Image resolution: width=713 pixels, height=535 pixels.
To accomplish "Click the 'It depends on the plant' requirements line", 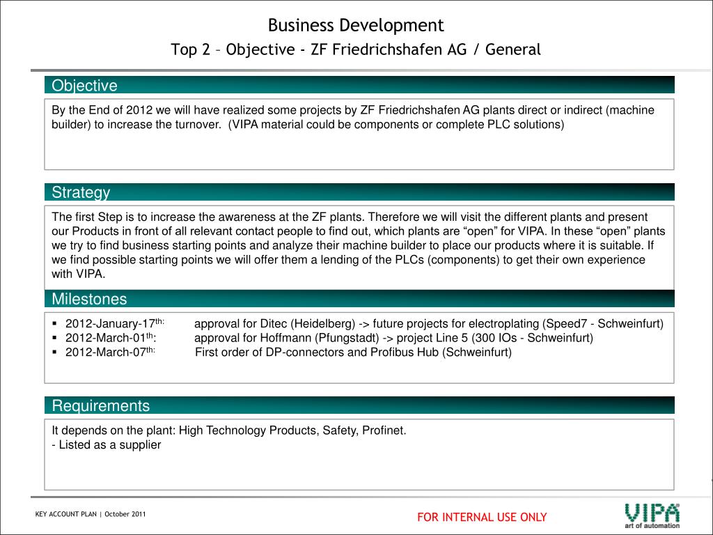I will (x=228, y=431).
